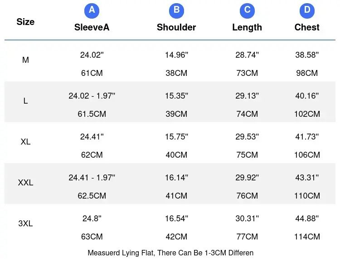Click the 76CM length value
The width and height of the screenshot is (340, 259).
pyautogui.click(x=247, y=196)
